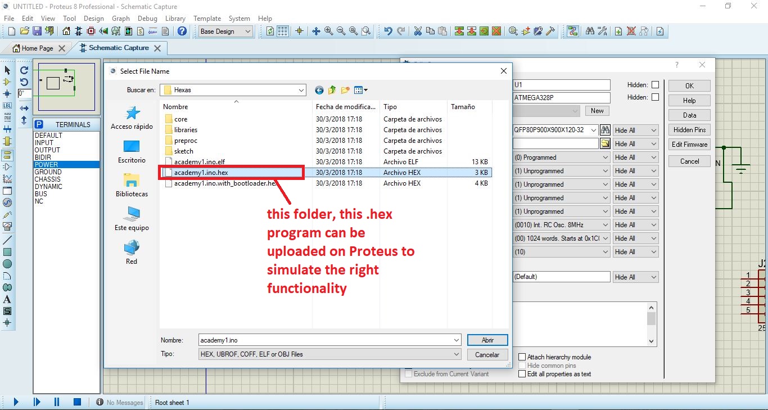Viewport: 768px width, 410px height.
Task: Stop the simulation
Action: [78, 402]
